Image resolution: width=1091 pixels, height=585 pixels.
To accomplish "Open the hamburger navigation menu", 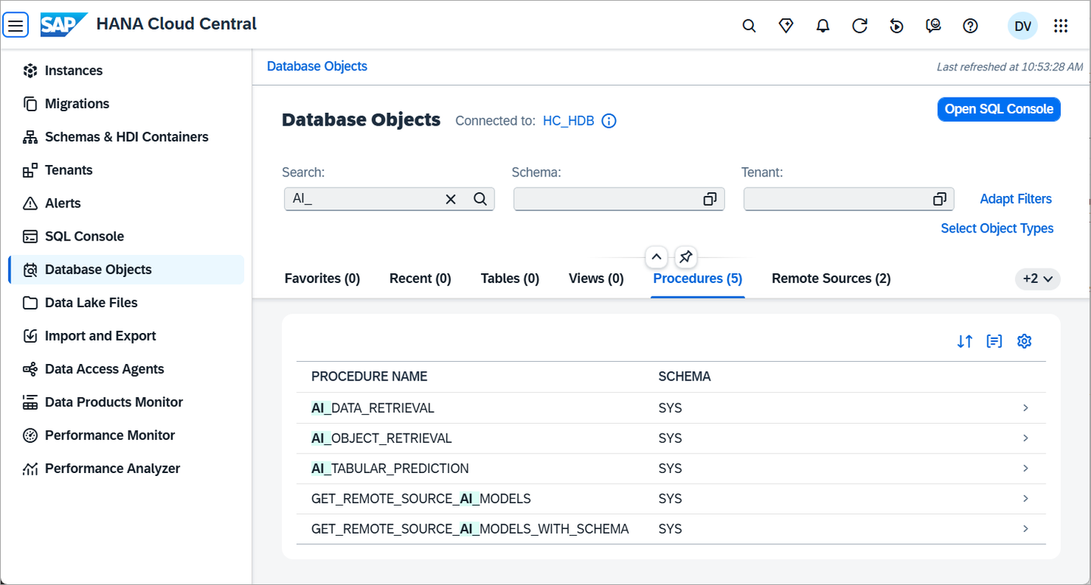I will [x=16, y=26].
